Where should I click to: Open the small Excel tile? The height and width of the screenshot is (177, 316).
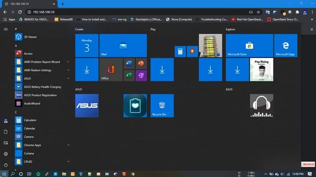[129, 76]
